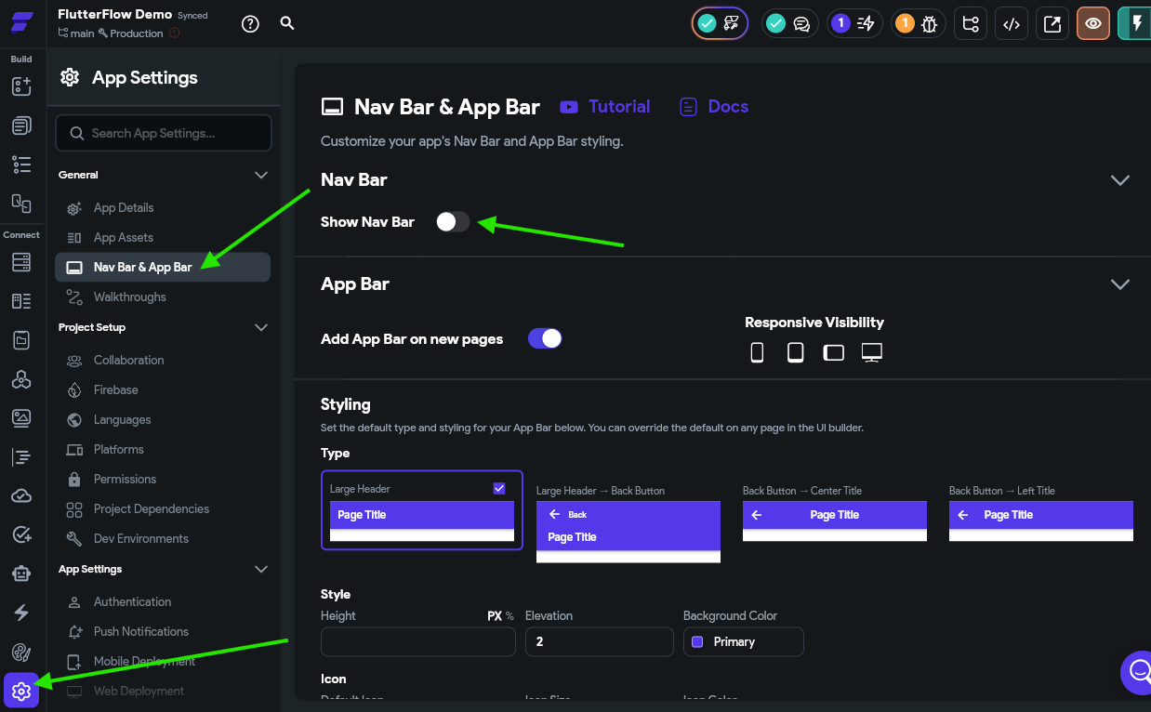Select Back Button Left Title type
Viewport: 1151px width, 712px height.
click(x=1041, y=512)
